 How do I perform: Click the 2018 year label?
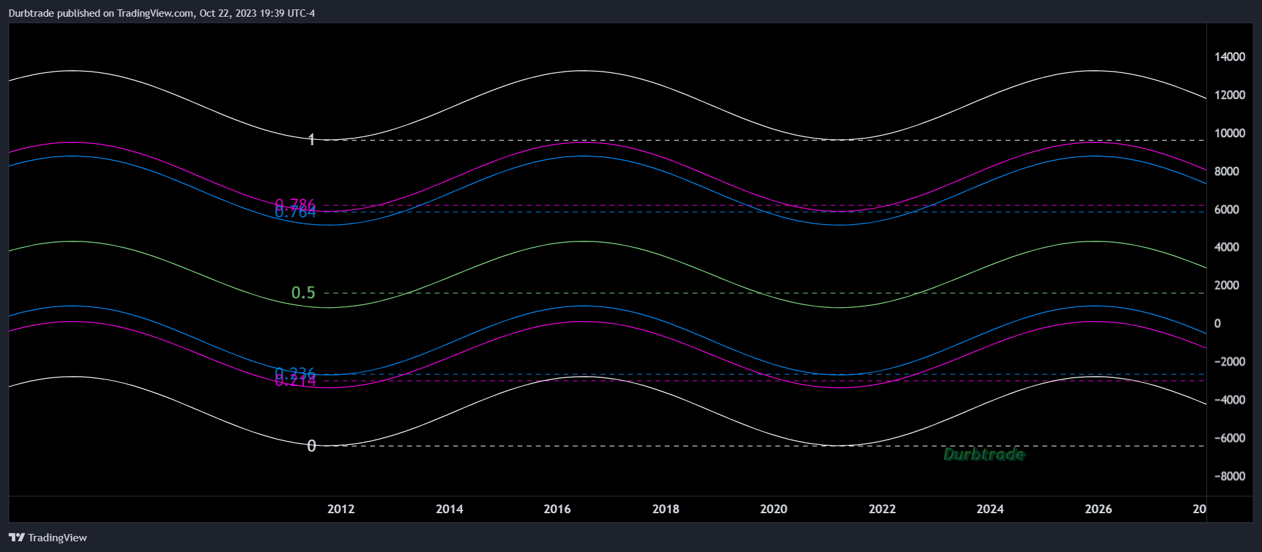[x=665, y=509]
